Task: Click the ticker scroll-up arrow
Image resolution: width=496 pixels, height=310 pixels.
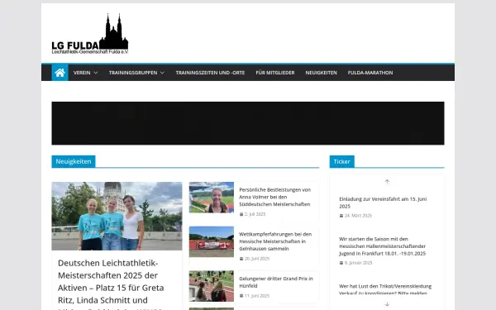Action: point(387,182)
